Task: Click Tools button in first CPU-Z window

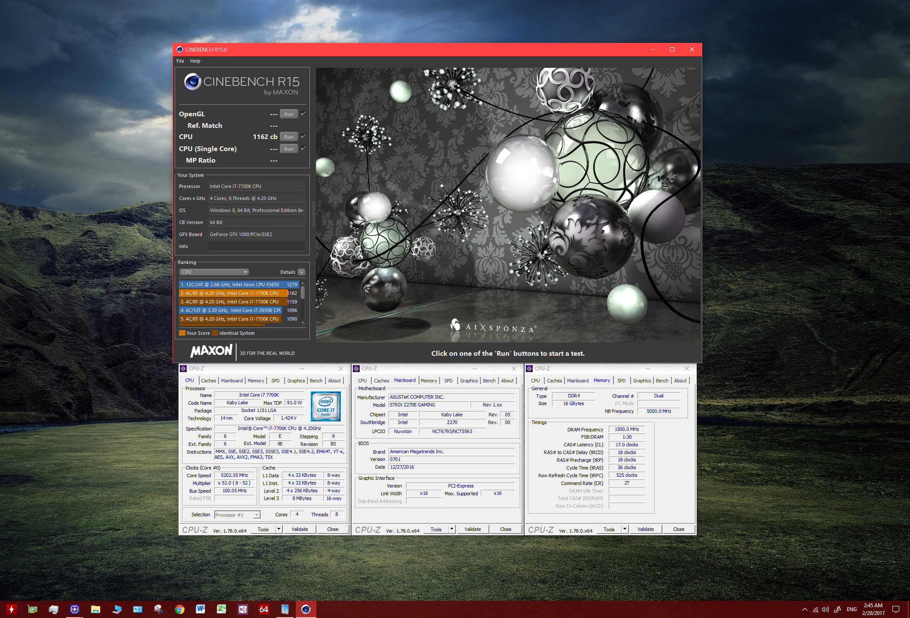Action: click(263, 530)
